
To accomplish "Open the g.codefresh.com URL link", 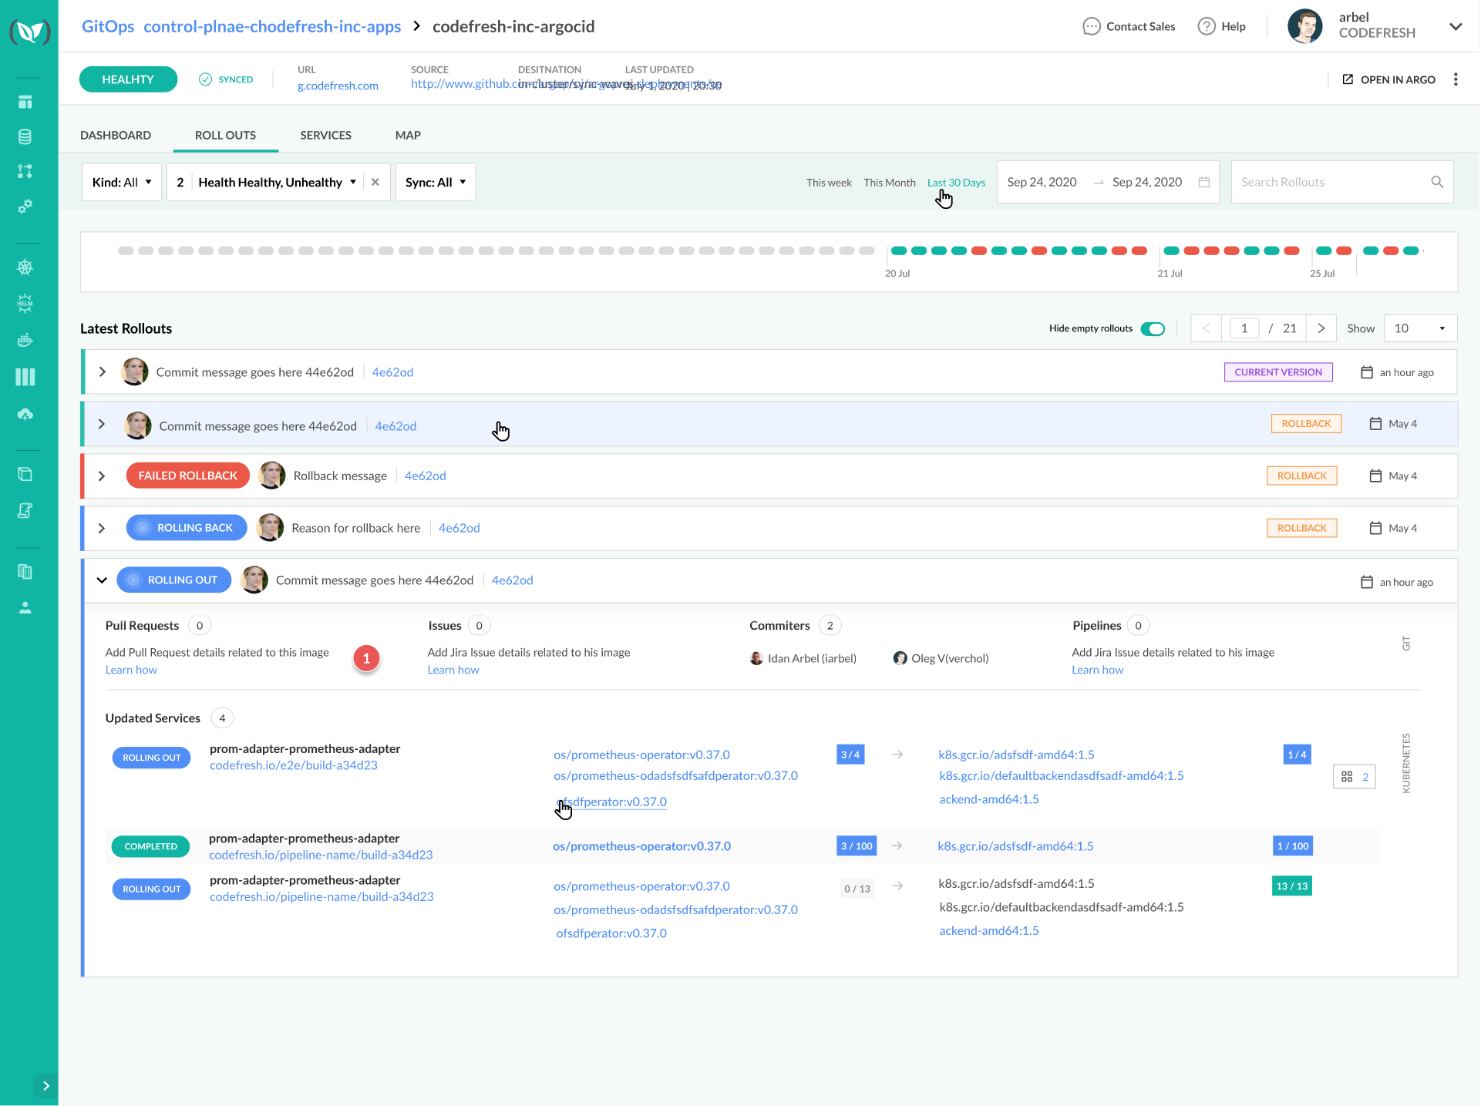I will 338,86.
